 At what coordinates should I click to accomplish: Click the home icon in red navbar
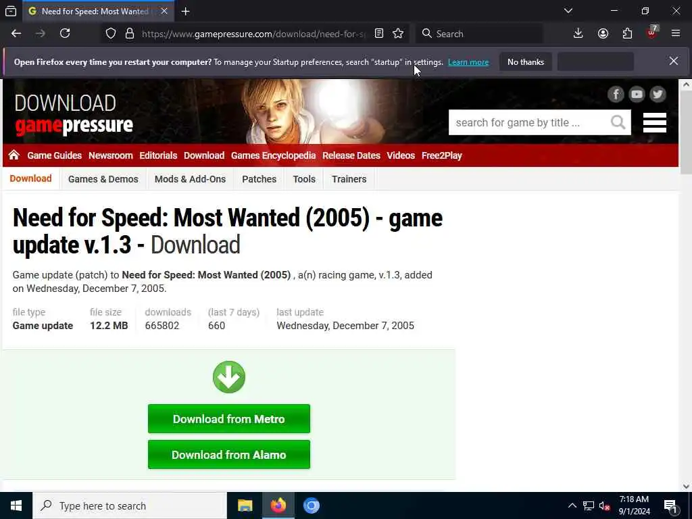(14, 155)
